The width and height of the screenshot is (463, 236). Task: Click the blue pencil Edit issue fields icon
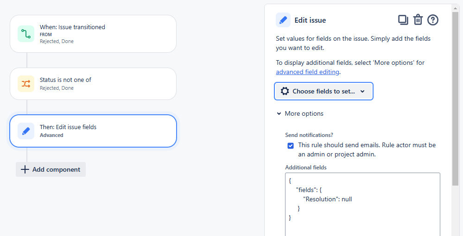coord(26,131)
